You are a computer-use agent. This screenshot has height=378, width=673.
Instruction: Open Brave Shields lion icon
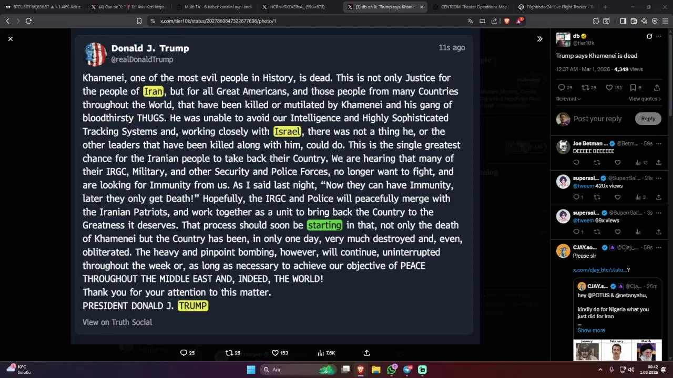point(506,21)
